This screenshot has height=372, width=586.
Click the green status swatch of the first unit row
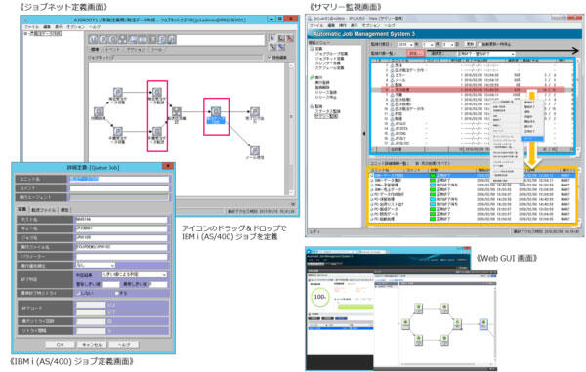pyautogui.click(x=433, y=175)
